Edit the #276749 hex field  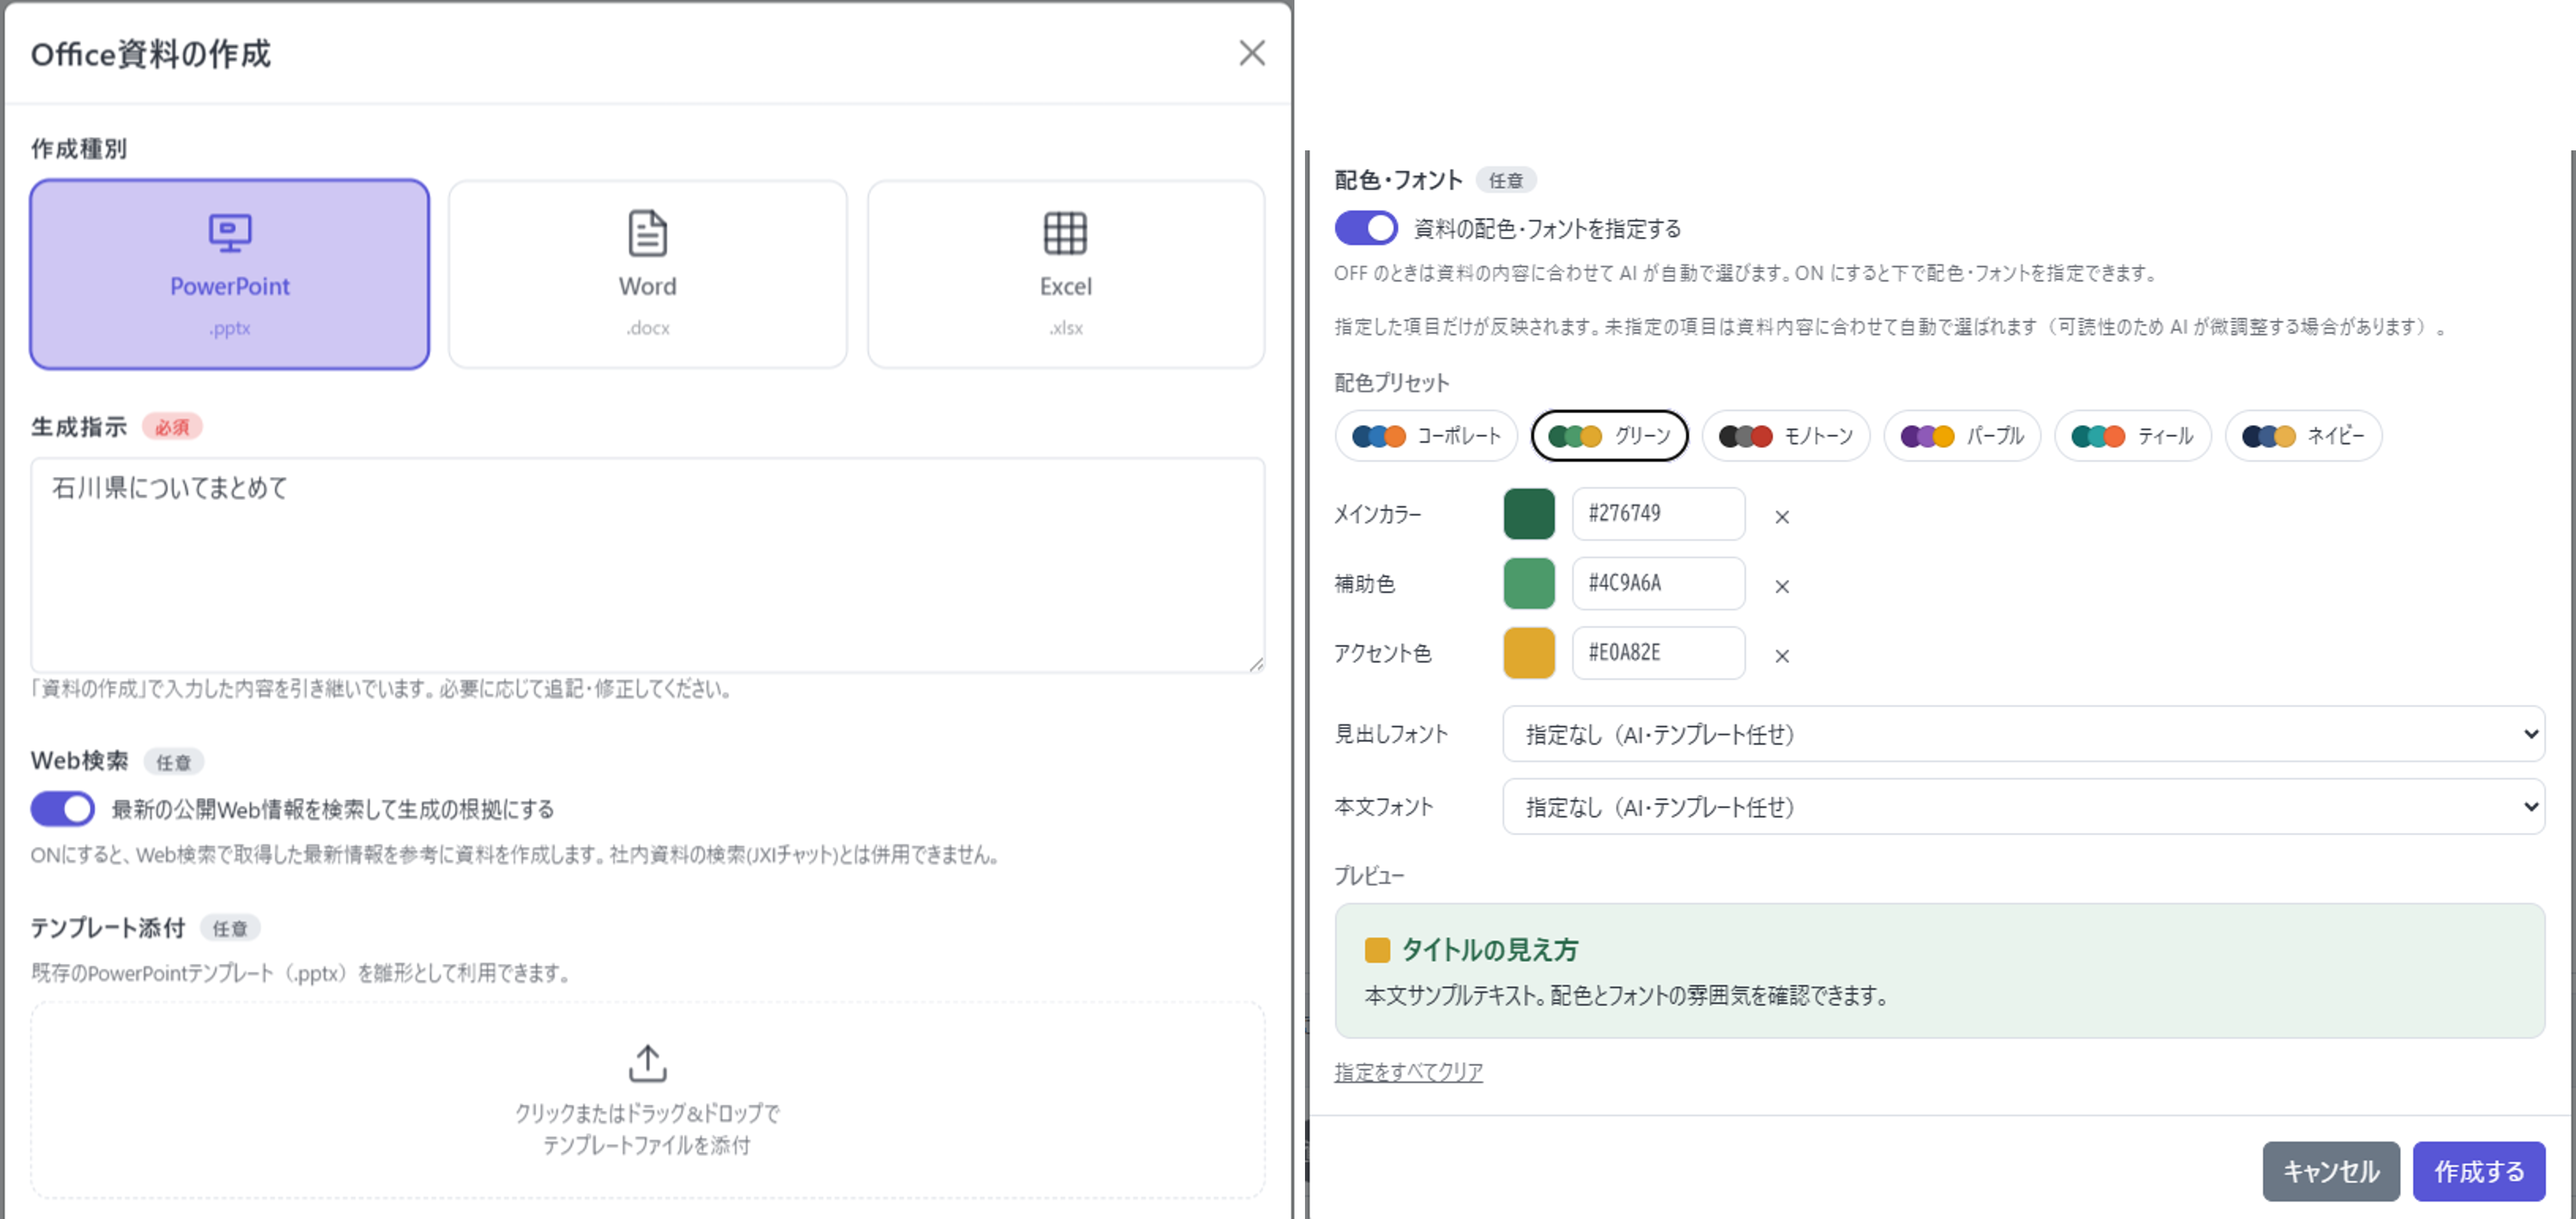tap(1658, 514)
